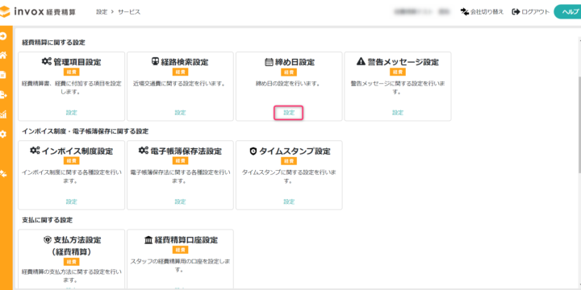
Task: Click the 会社切り替え arrows icon in the header
Action: pyautogui.click(x=465, y=12)
